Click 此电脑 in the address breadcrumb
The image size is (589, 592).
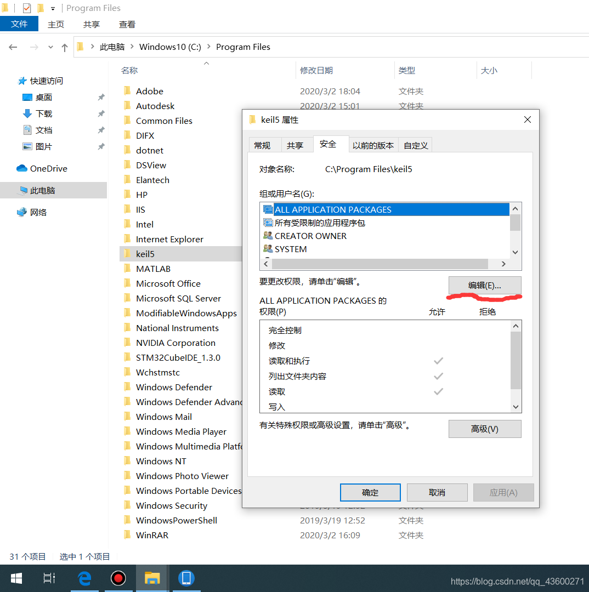coord(112,47)
